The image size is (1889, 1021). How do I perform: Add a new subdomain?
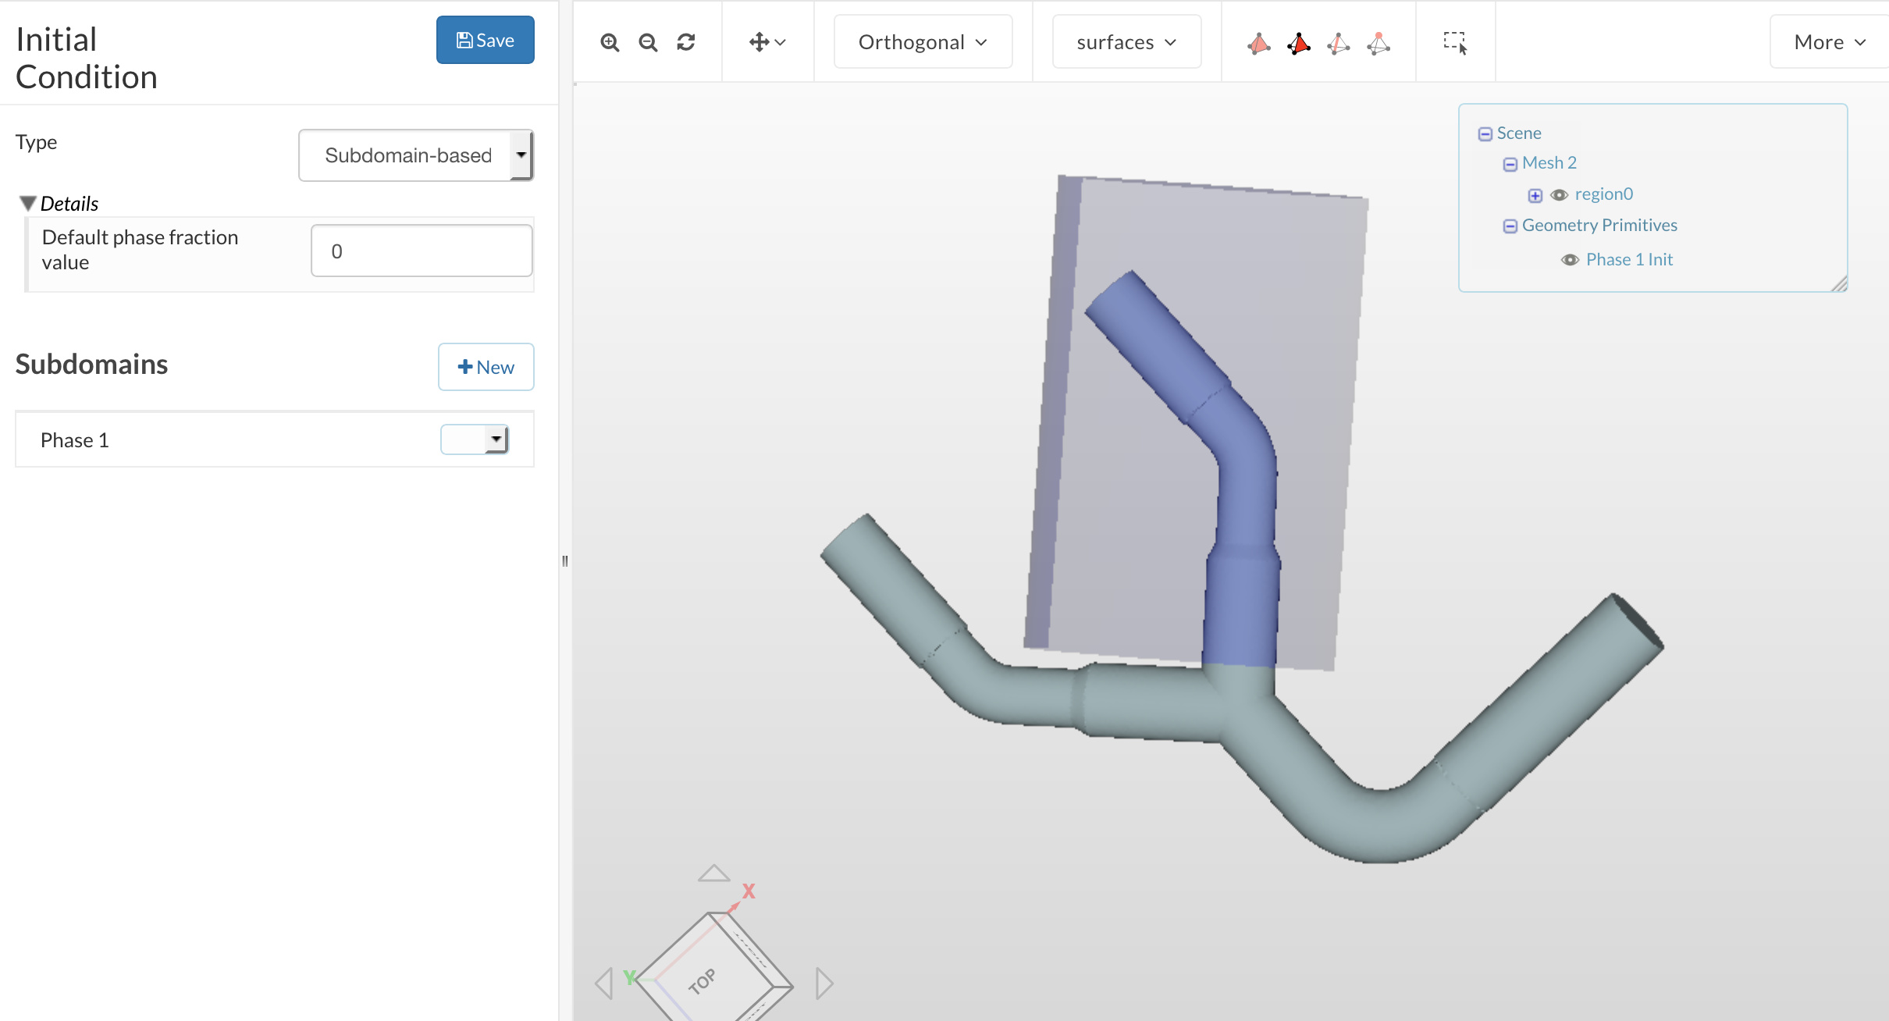point(486,367)
